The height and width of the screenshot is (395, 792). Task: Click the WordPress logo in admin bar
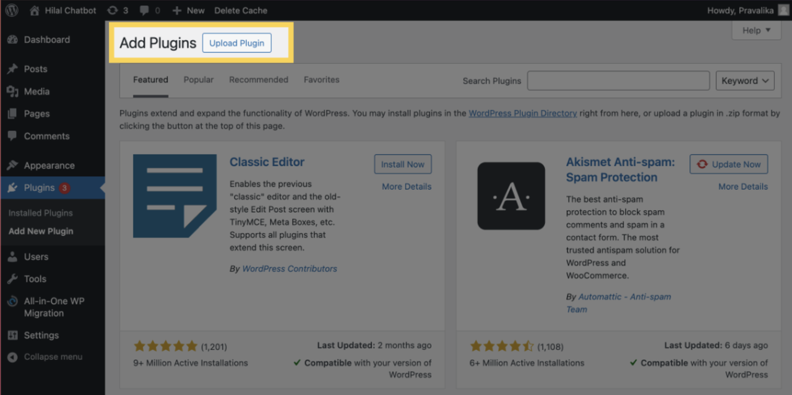pos(12,11)
